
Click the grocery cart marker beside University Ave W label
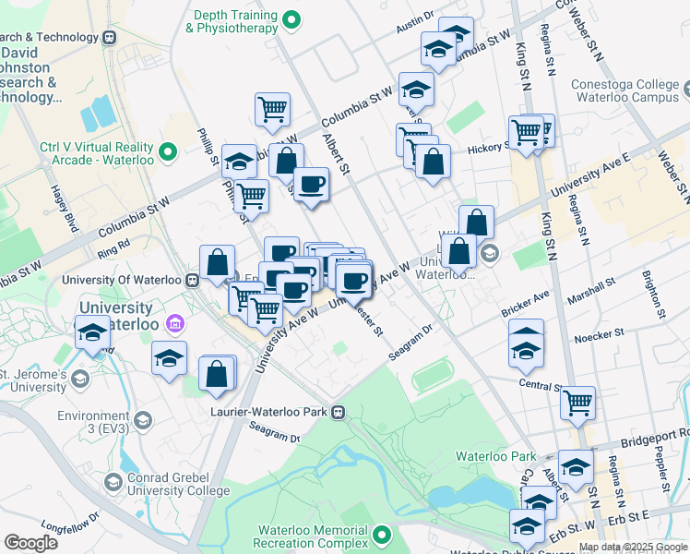tap(266, 313)
